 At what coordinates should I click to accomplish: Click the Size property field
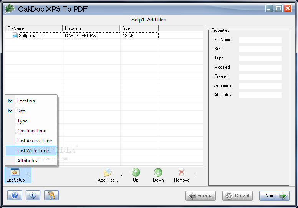[x=260, y=49]
